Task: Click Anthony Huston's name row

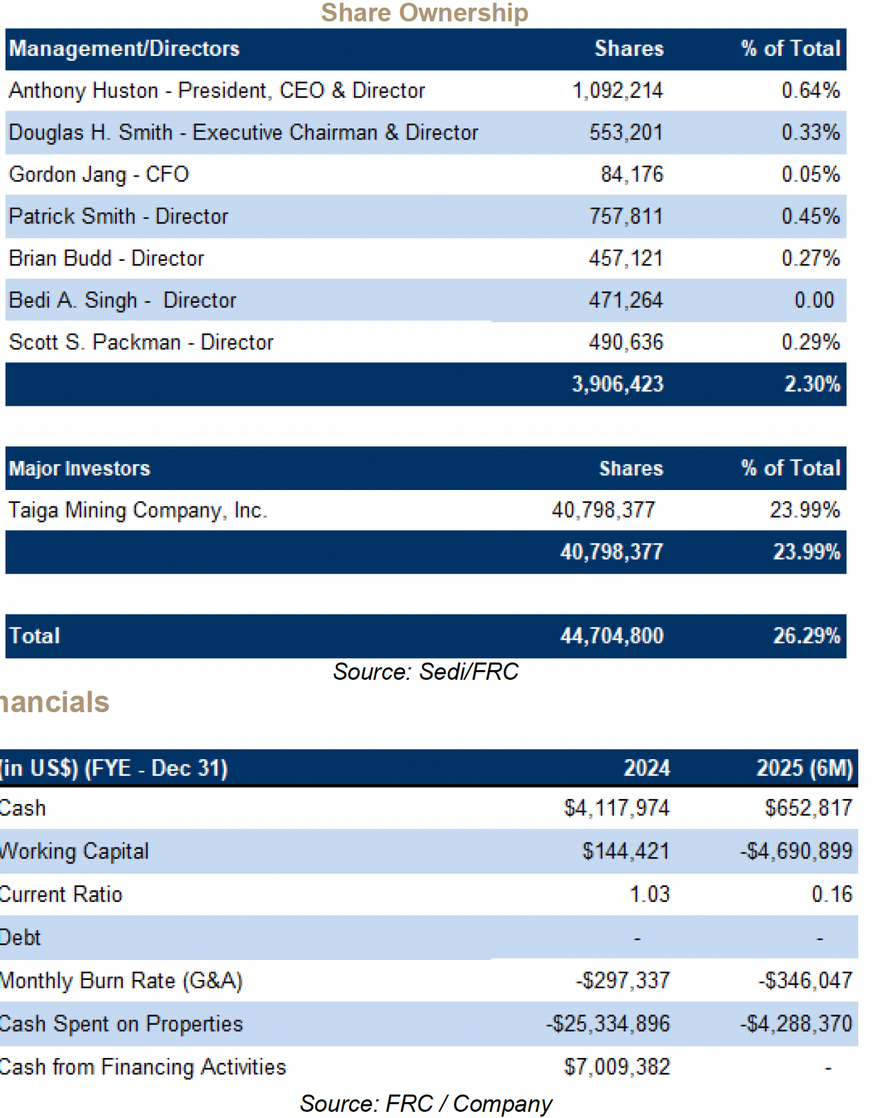Action: coord(217,90)
